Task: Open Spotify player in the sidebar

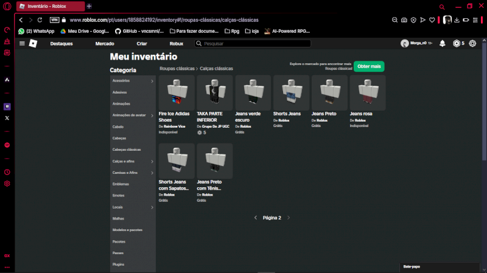Action: (7, 145)
